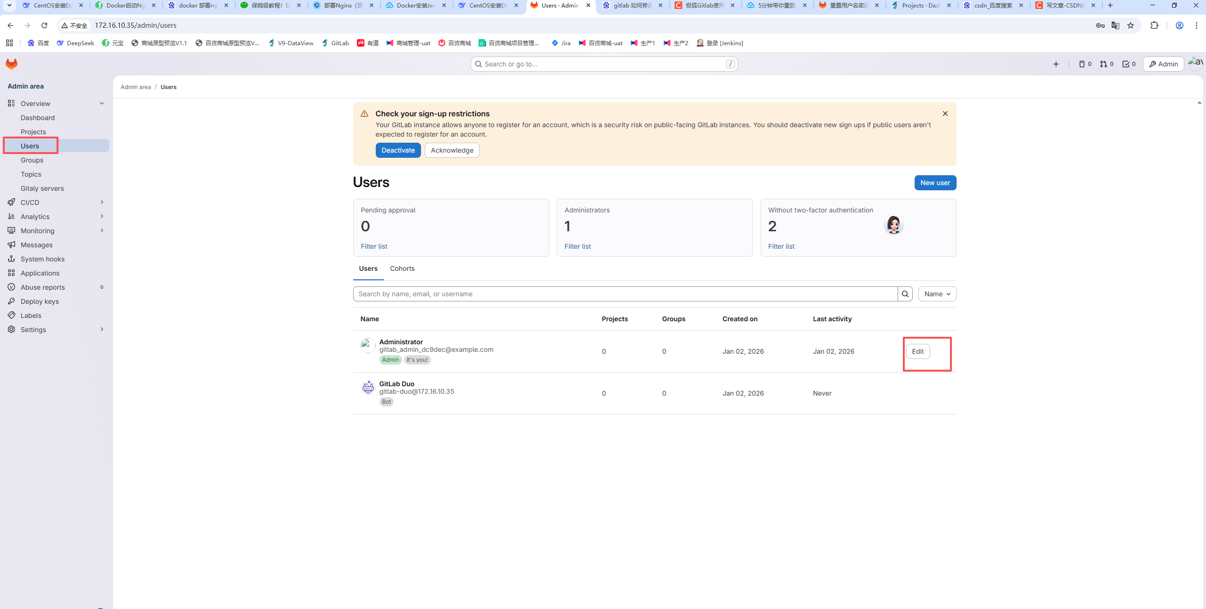This screenshot has width=1206, height=609.
Task: Bookmark this page with the star icon
Action: [1131, 25]
